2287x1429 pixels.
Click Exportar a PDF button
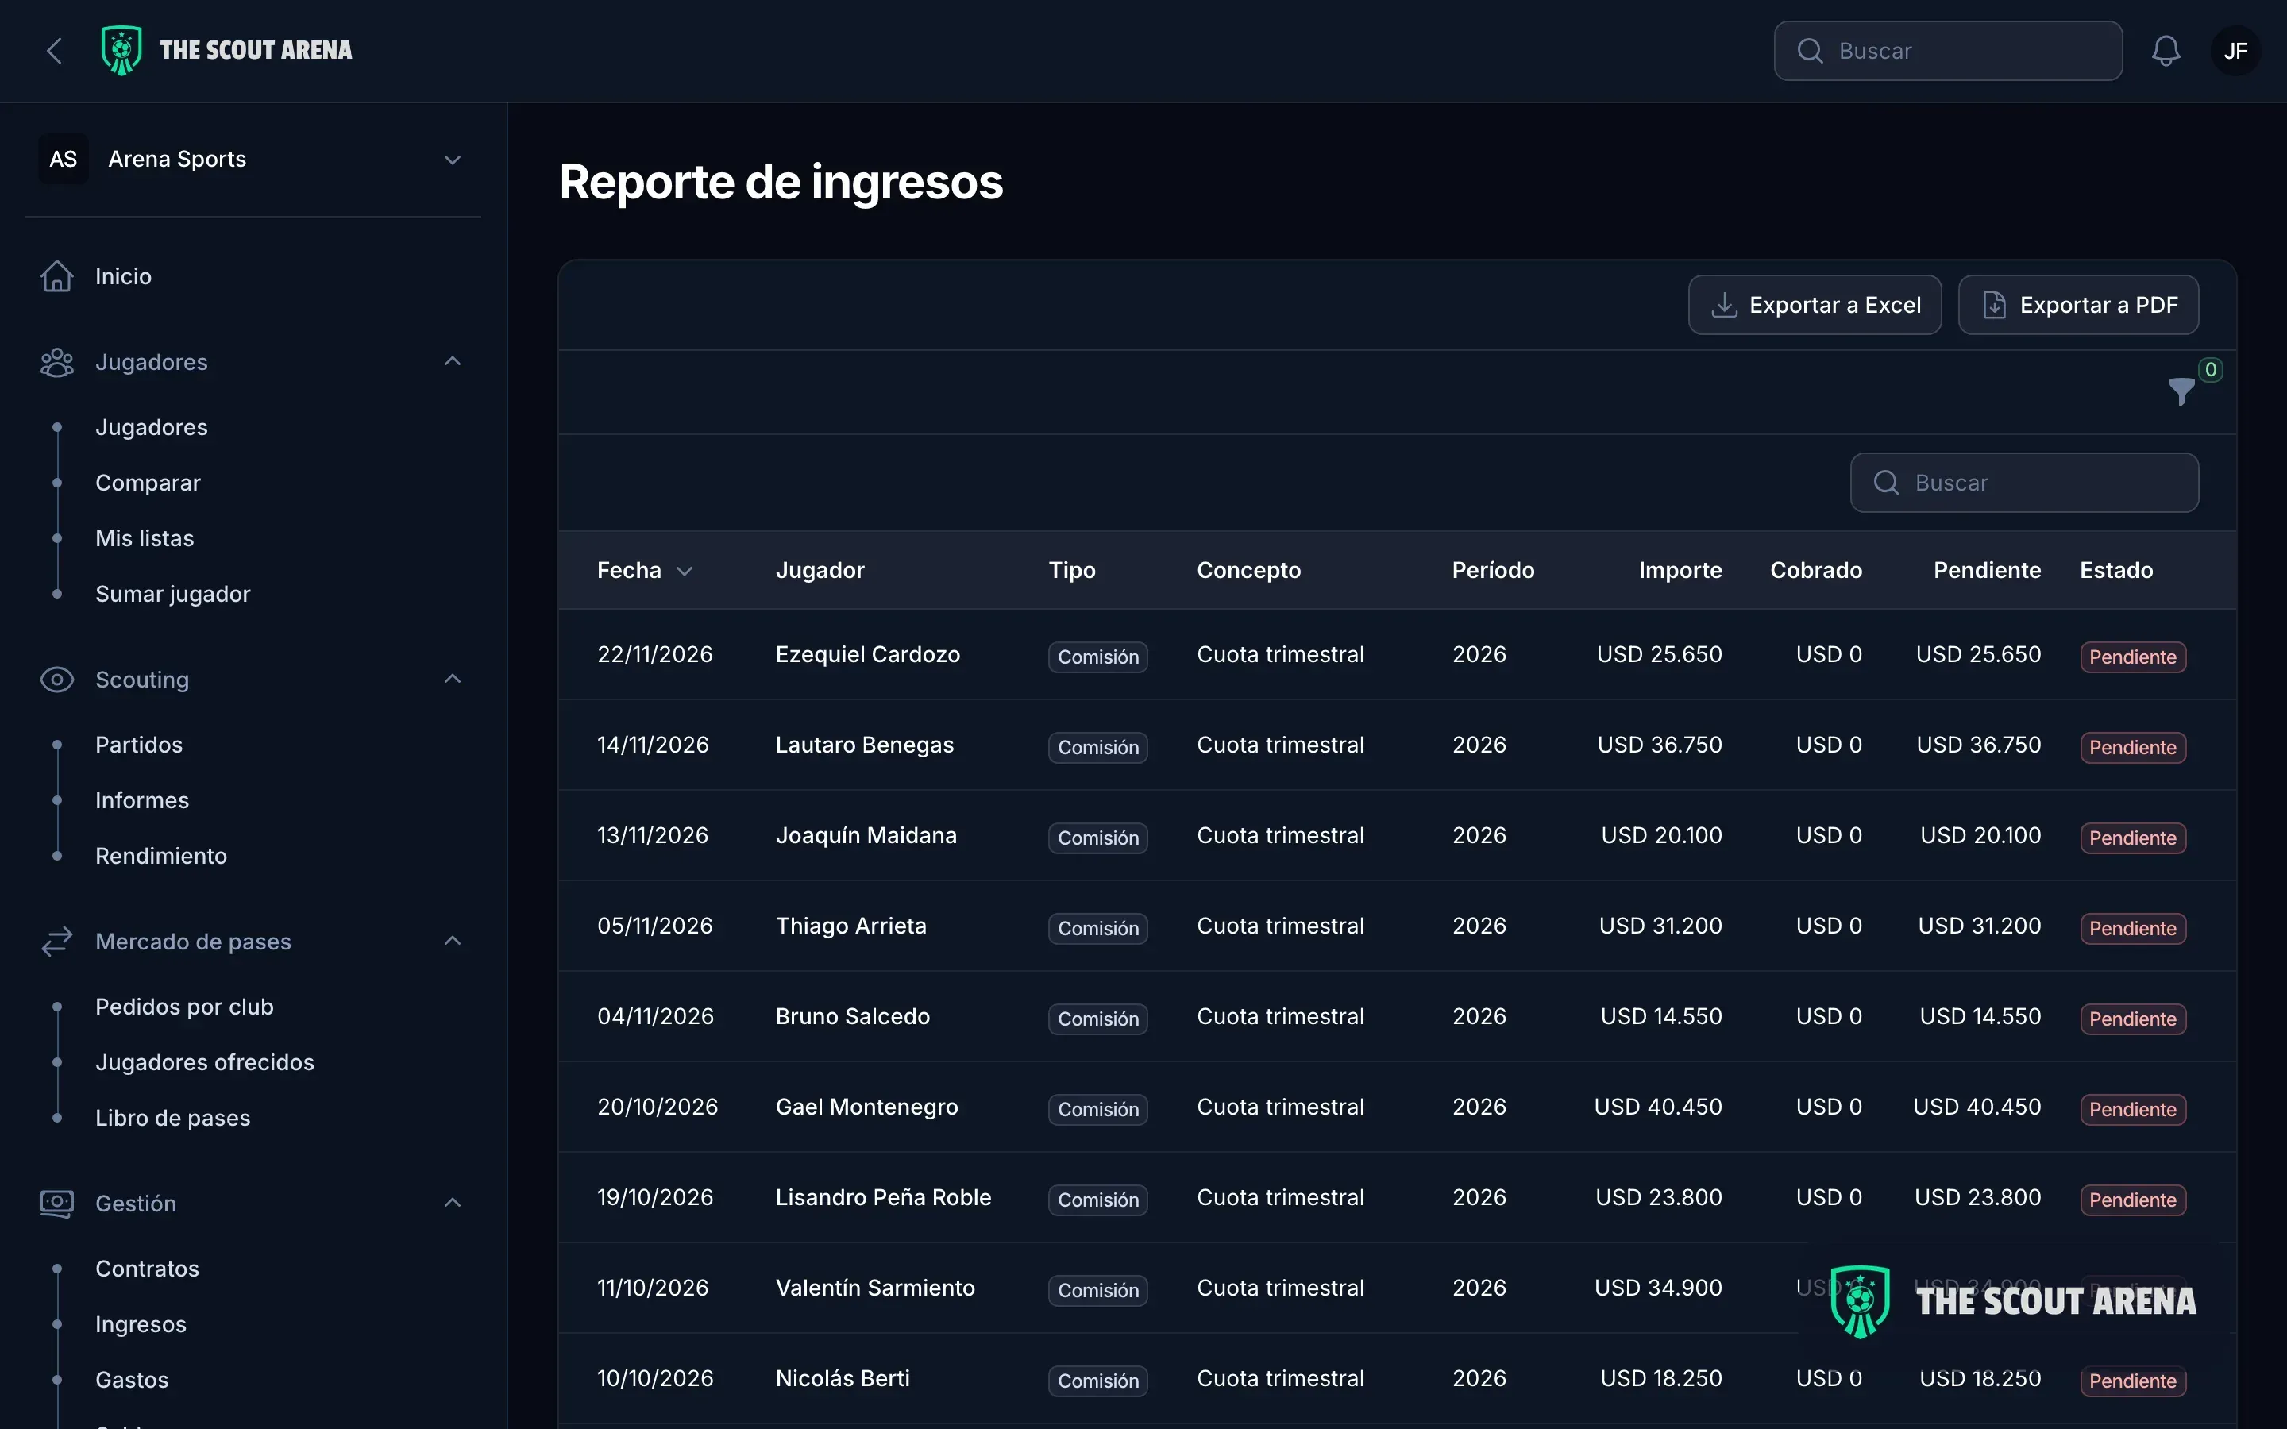tap(2078, 306)
